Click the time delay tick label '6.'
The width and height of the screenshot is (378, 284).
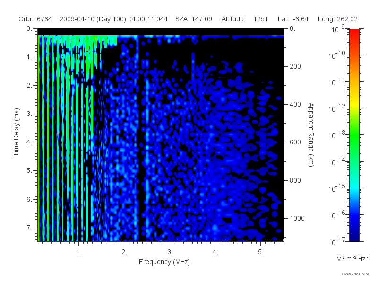29,199
